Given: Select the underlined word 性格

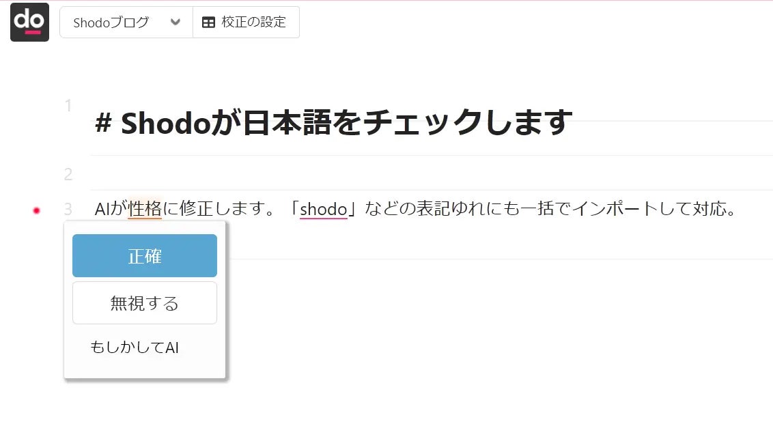Looking at the screenshot, I should click(145, 209).
